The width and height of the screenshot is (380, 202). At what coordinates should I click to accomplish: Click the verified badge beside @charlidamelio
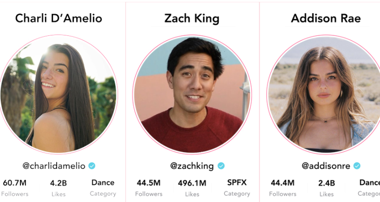(92, 166)
